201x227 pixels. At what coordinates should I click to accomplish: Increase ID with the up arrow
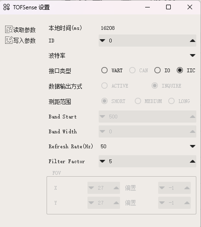point(193,41)
